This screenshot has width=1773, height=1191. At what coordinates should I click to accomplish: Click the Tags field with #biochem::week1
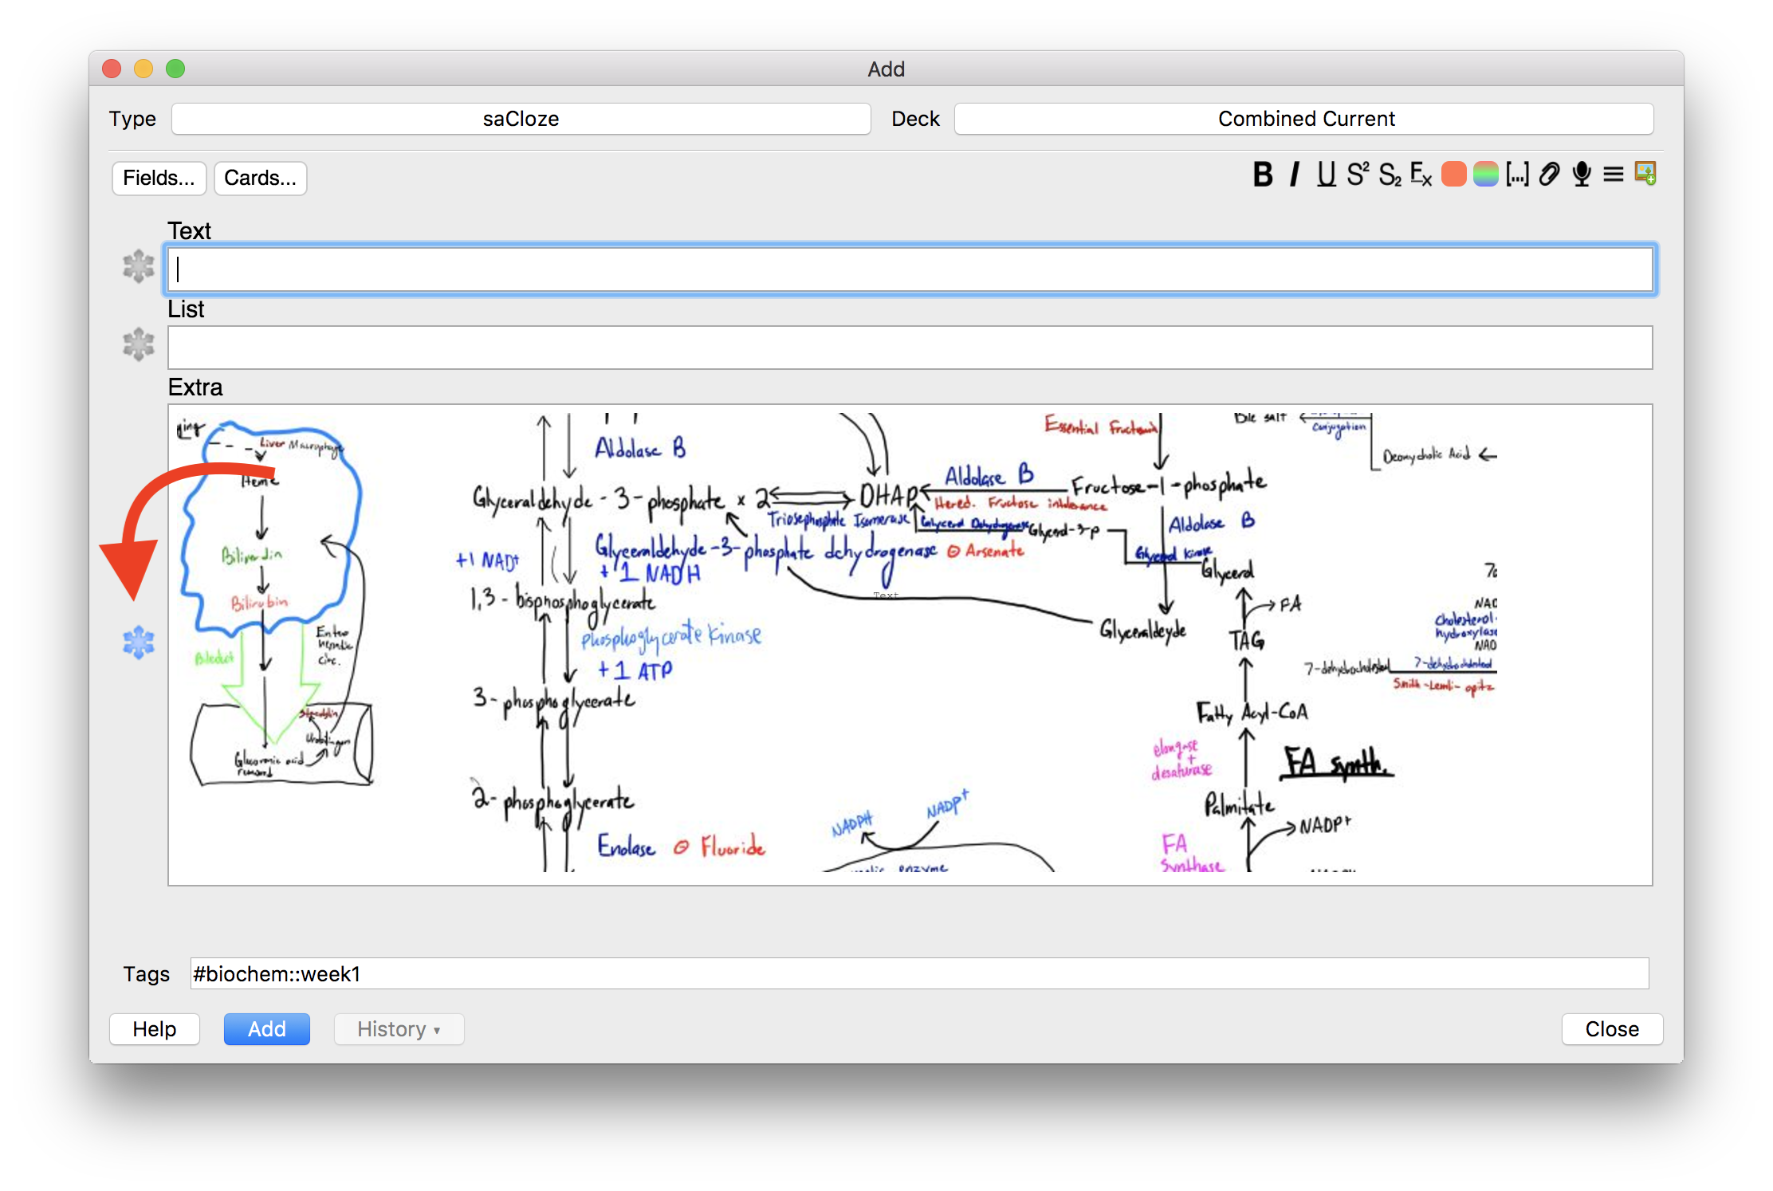point(919,973)
